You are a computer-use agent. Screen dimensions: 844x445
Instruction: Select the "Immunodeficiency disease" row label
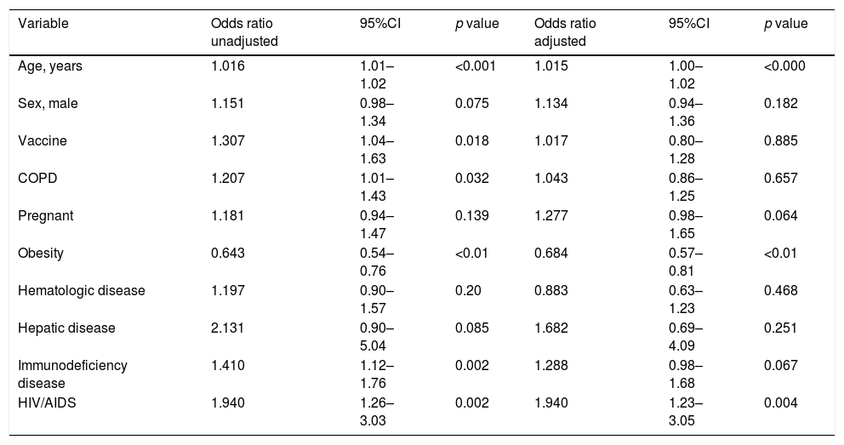point(72,373)
